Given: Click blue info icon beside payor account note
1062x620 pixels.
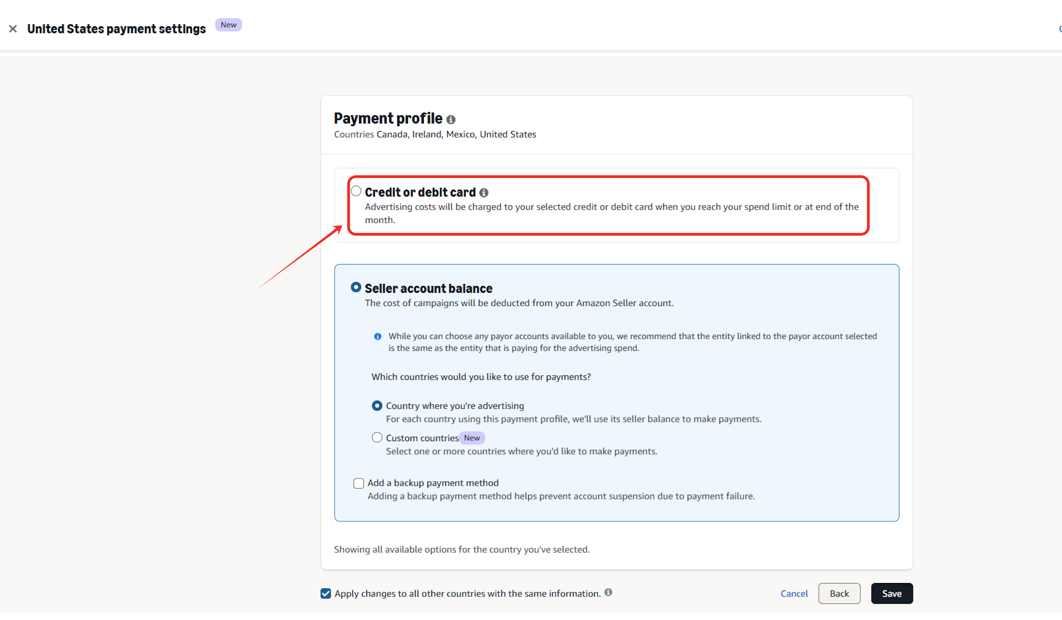Looking at the screenshot, I should 377,337.
